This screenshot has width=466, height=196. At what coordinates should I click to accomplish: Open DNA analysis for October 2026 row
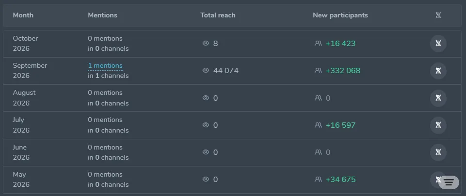pos(438,44)
